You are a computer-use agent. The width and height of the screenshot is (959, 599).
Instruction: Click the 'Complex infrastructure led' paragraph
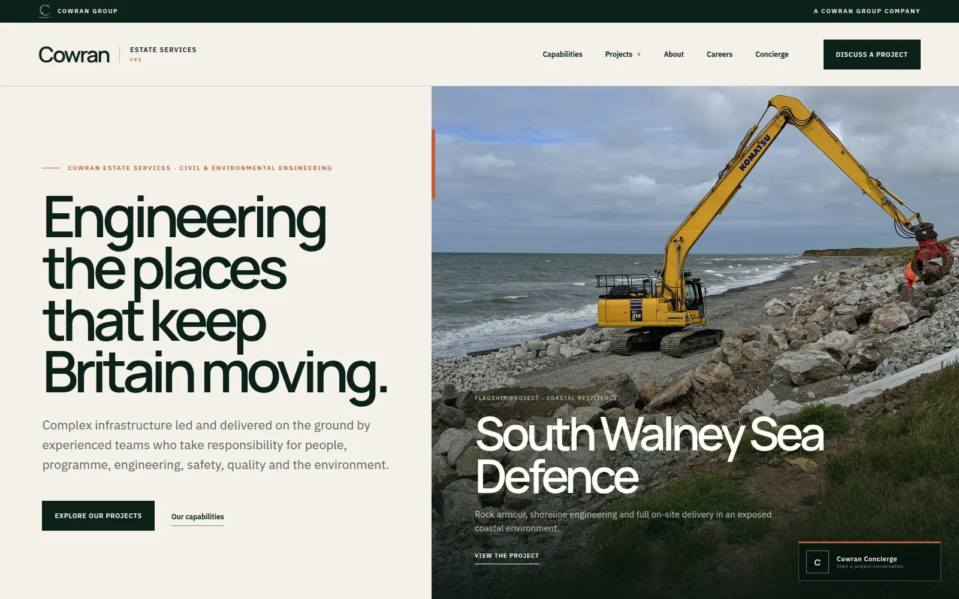coord(216,445)
